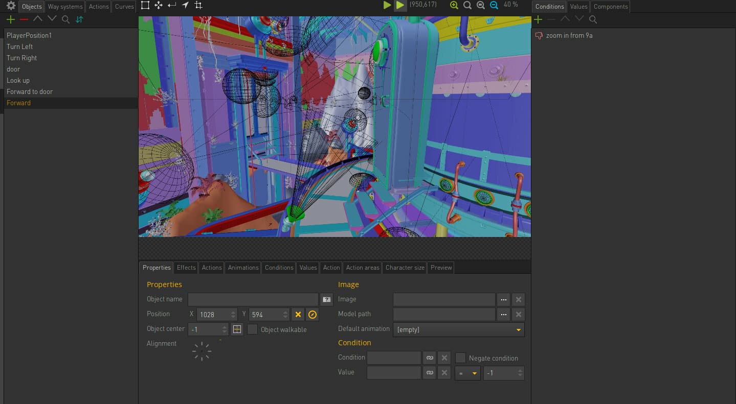The image size is (736, 404).
Task: Select the rectangle selection tool icon
Action: pos(145,5)
